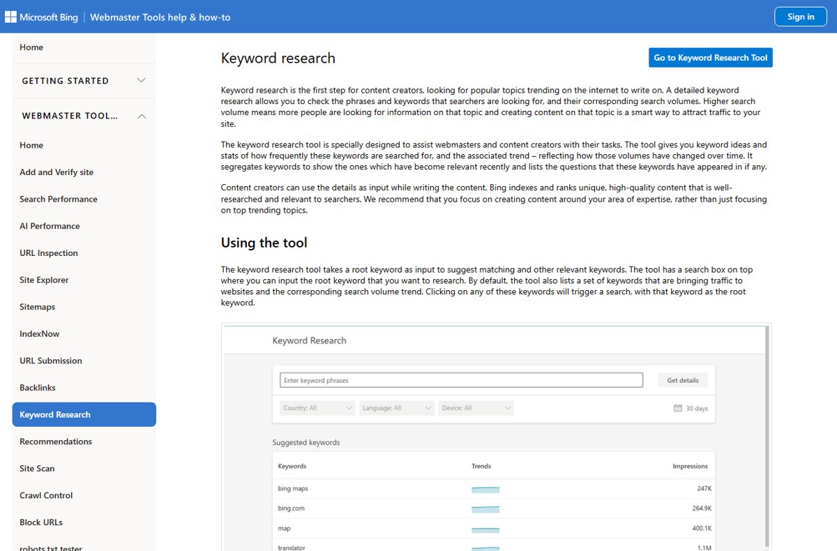Click the Sign in button
837x551 pixels.
801,17
